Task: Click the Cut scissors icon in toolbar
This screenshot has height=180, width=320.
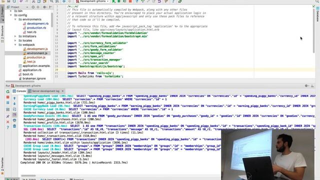Action: pyautogui.click(x=33, y=1)
